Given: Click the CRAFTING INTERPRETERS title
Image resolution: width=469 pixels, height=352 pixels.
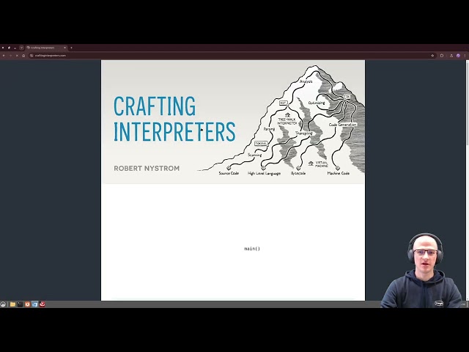Looking at the screenshot, I should pyautogui.click(x=174, y=119).
